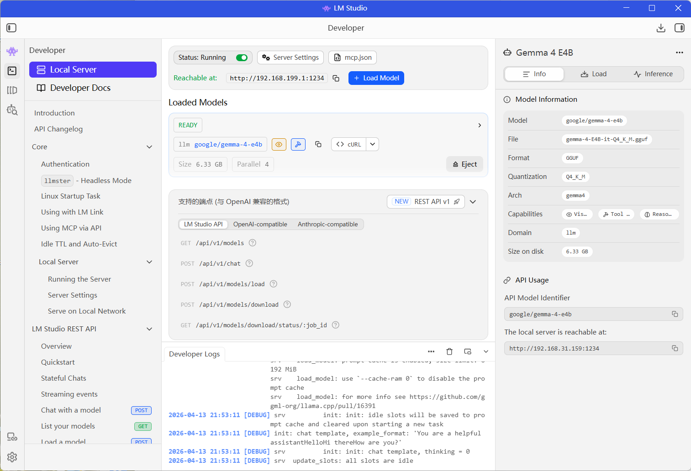Click the Tool capability chip
Viewport: 691px width, 471px height.
pos(616,214)
